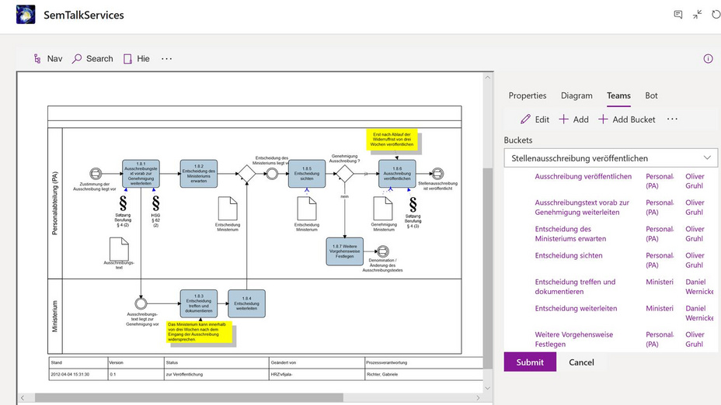Click Daniel Wernicke in Entscheidung weiterleiten row

tap(699, 313)
